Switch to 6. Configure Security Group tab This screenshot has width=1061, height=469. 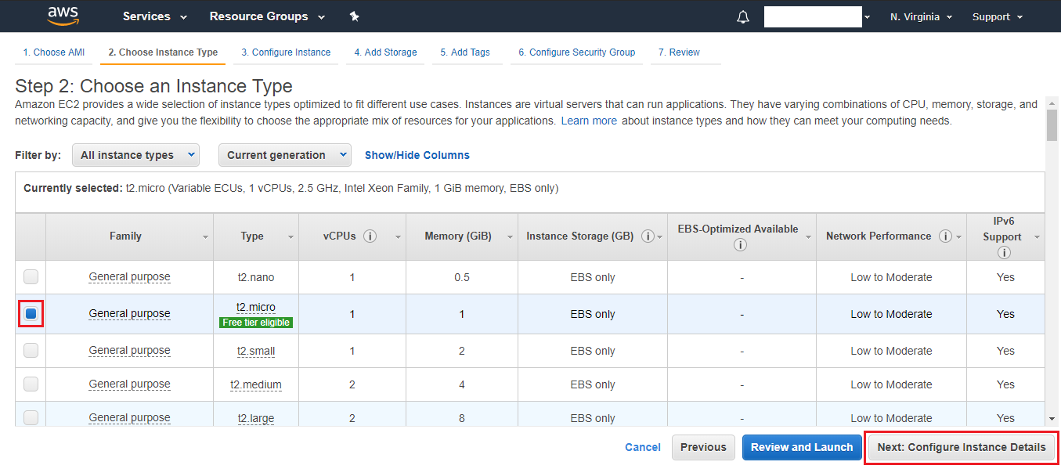click(576, 52)
